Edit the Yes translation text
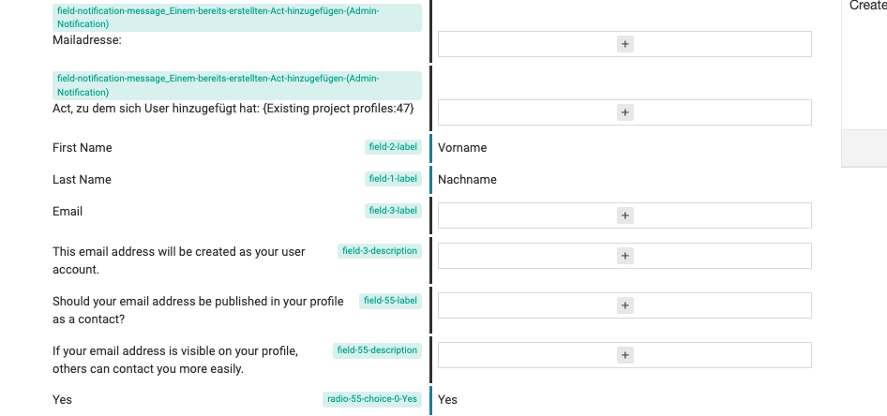This screenshot has height=416, width=887. pos(448,400)
